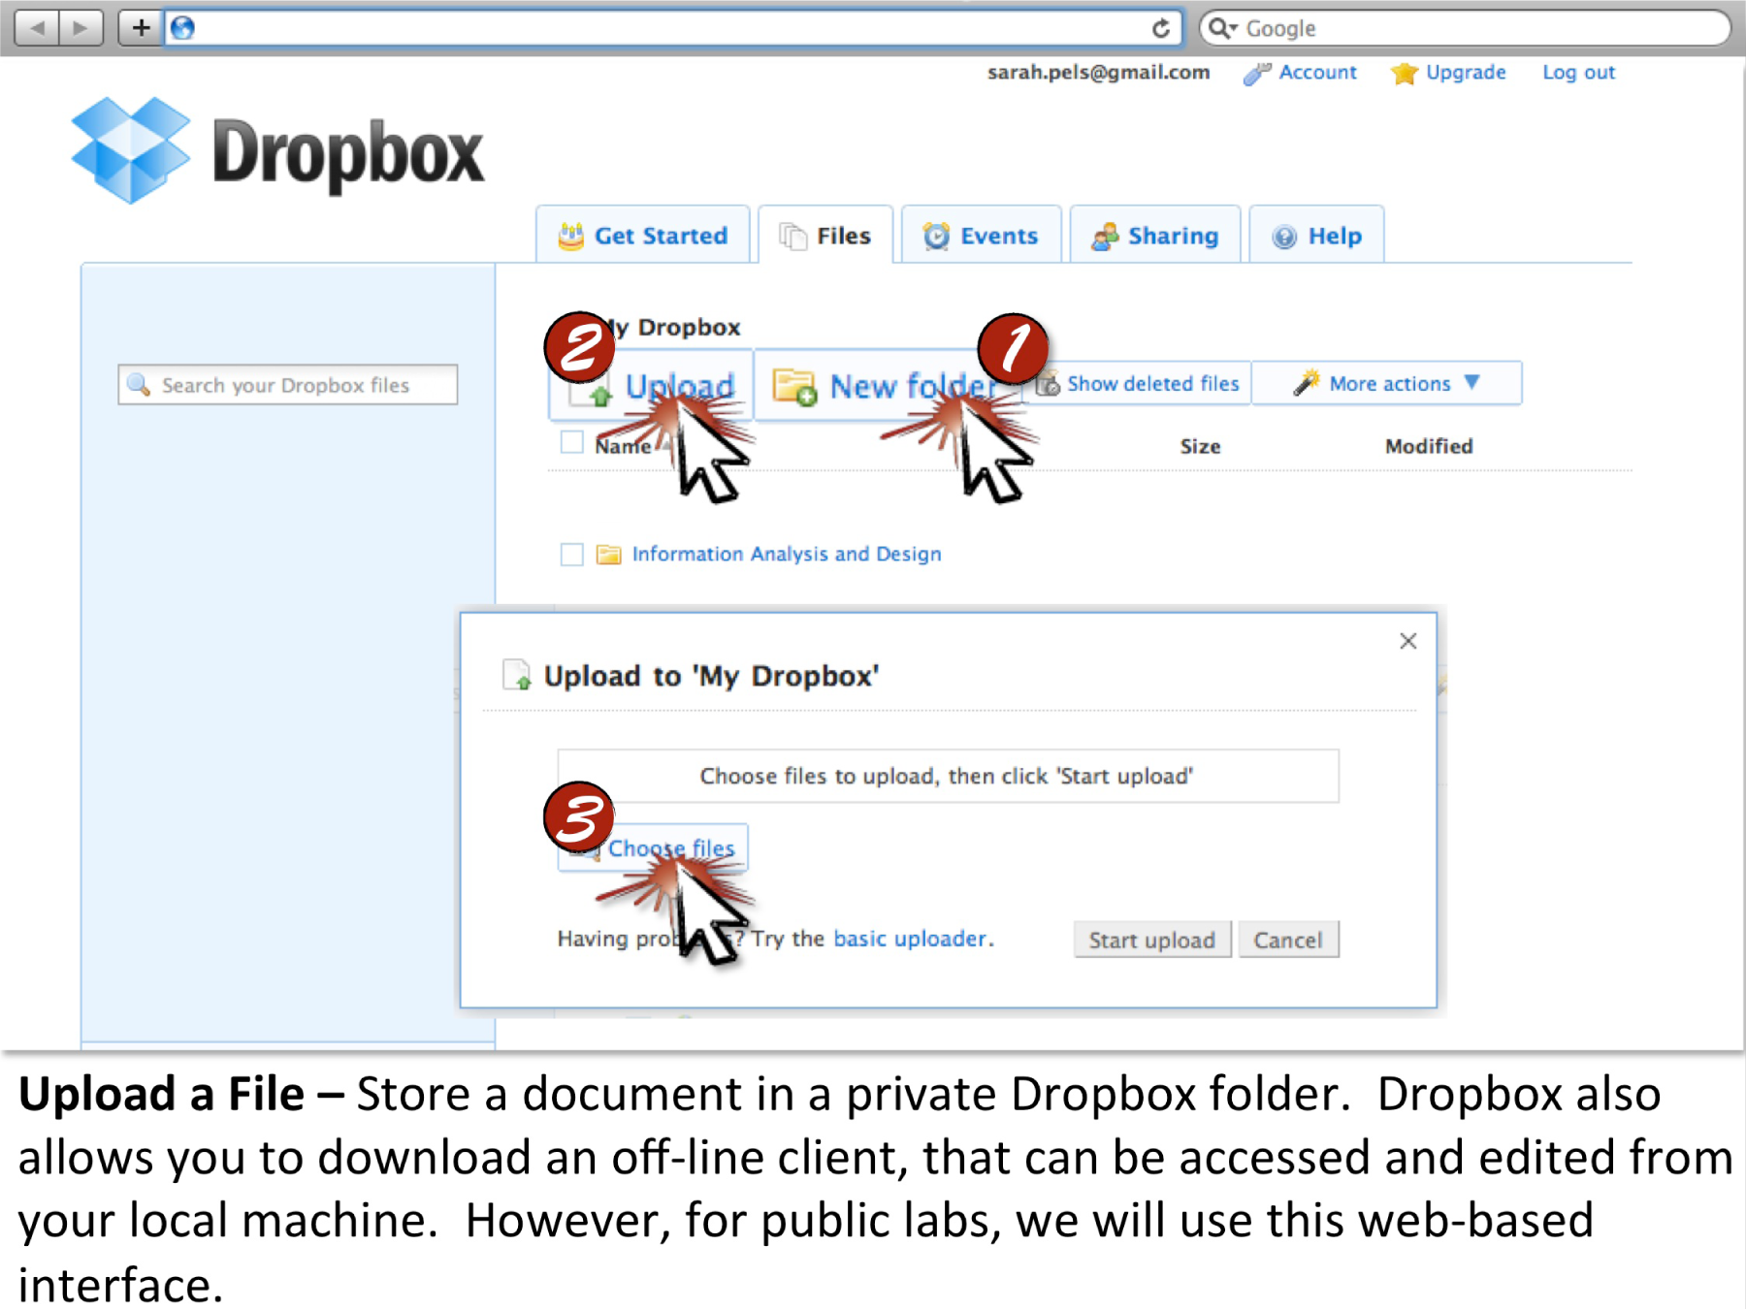Tick the select-all checkbox next to Name
This screenshot has height=1309, width=1746.
click(572, 443)
